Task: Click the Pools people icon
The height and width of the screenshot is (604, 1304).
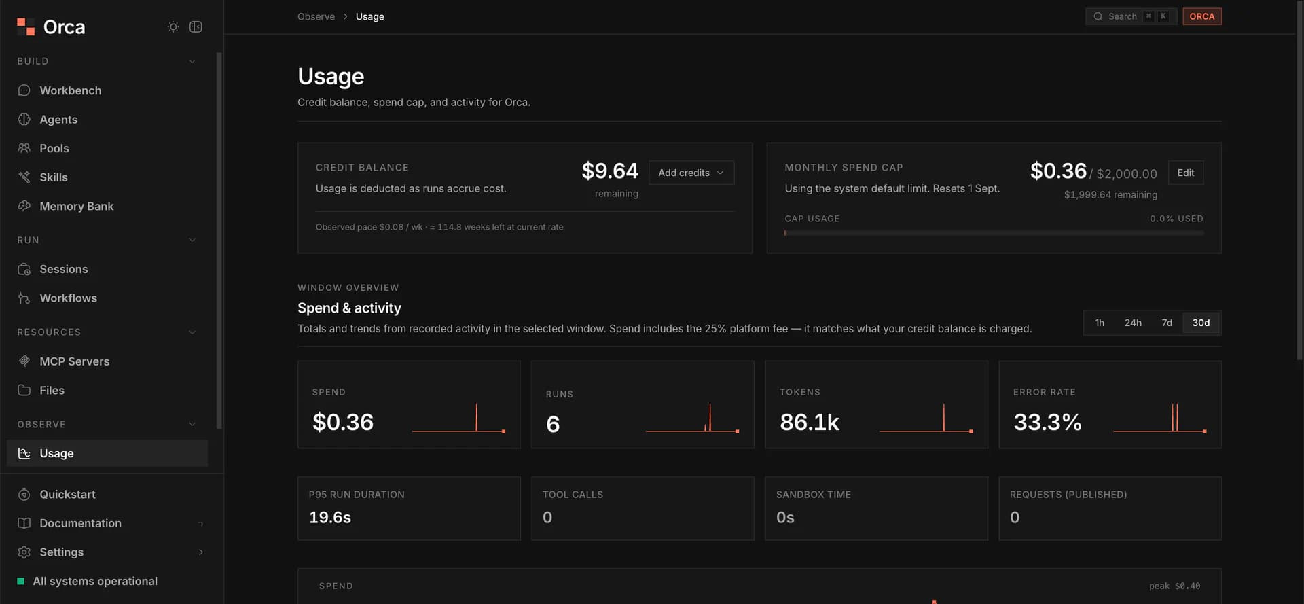Action: (x=24, y=148)
